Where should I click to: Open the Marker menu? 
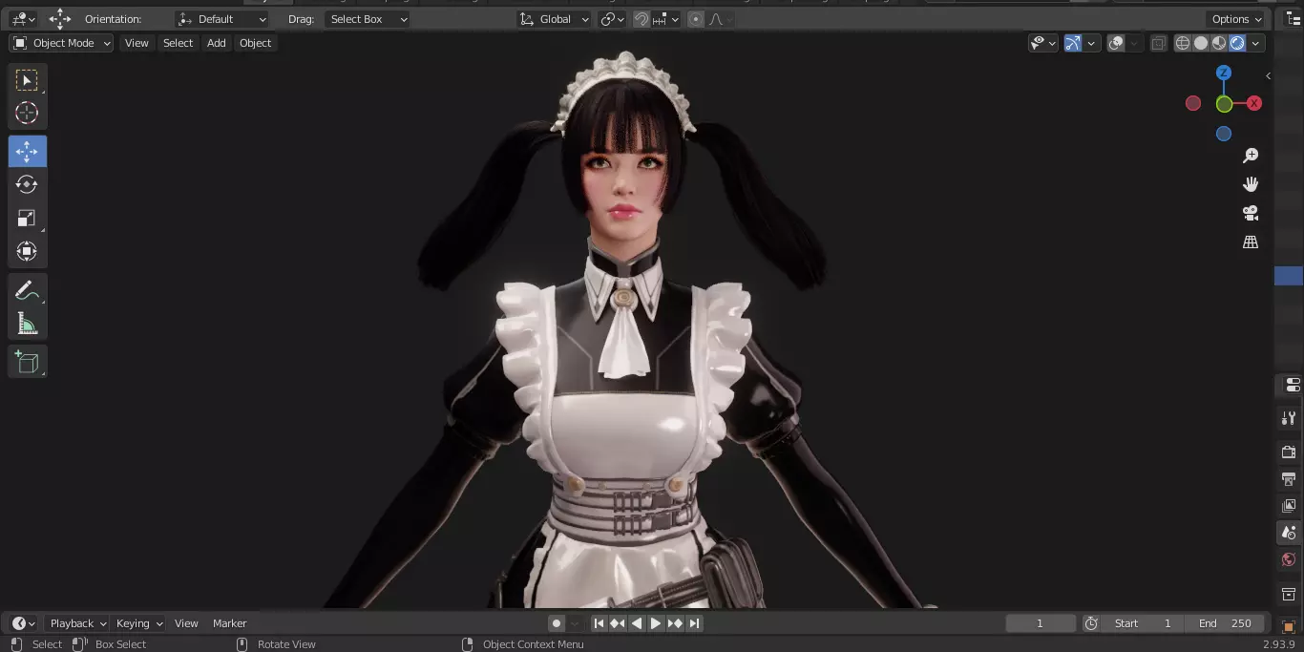point(229,623)
